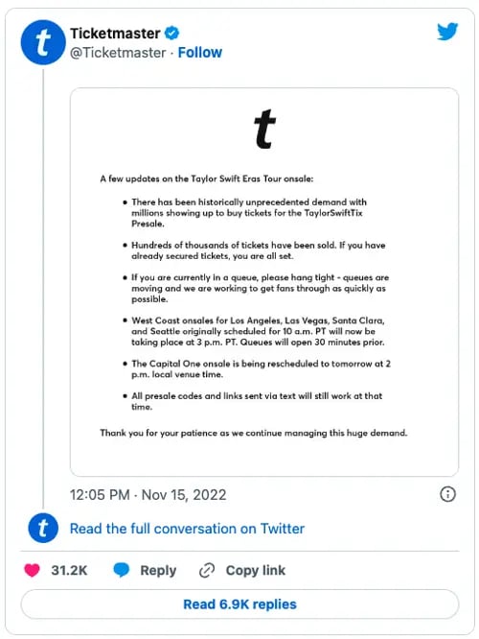The width and height of the screenshot is (479, 639).
Task: Click the black t logo inside image
Action: (x=265, y=129)
